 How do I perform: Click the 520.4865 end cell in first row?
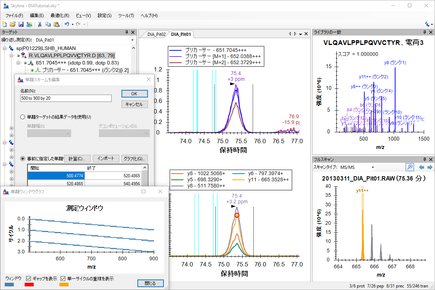point(113,176)
